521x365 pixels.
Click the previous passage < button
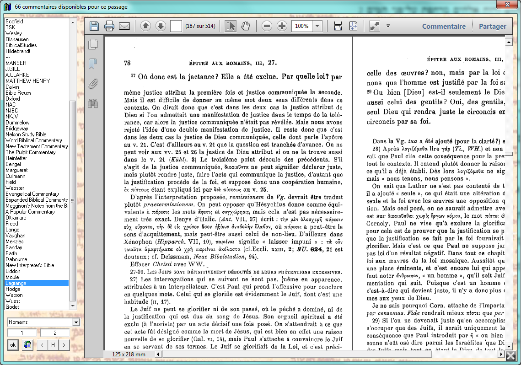pyautogui.click(x=42, y=345)
